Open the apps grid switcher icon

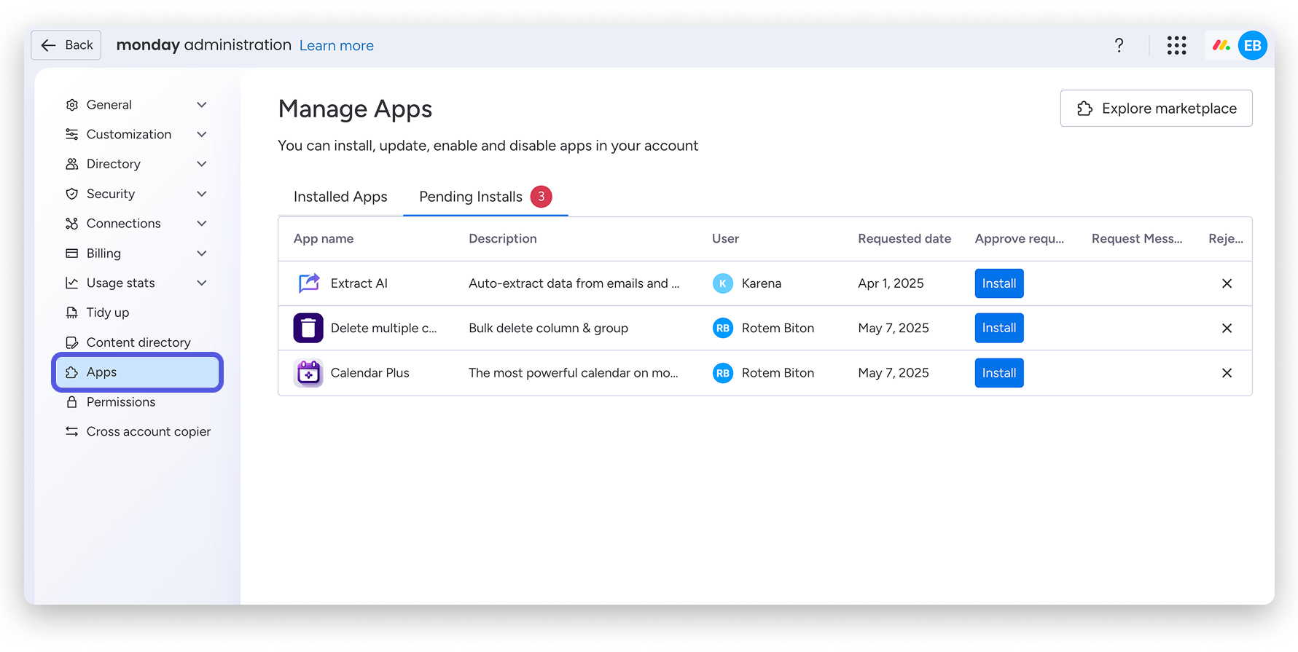click(x=1176, y=45)
